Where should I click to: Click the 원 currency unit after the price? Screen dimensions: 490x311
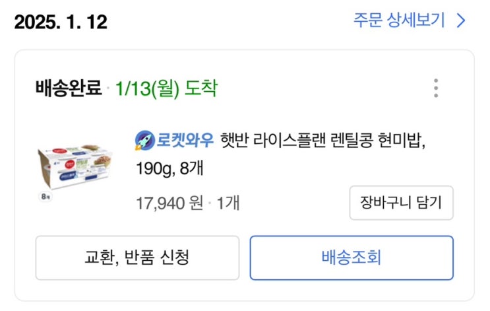point(196,203)
